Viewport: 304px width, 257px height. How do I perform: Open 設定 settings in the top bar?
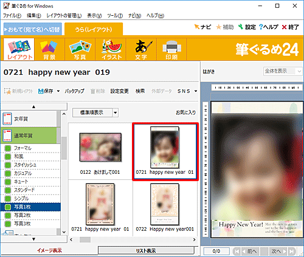pos(247,27)
